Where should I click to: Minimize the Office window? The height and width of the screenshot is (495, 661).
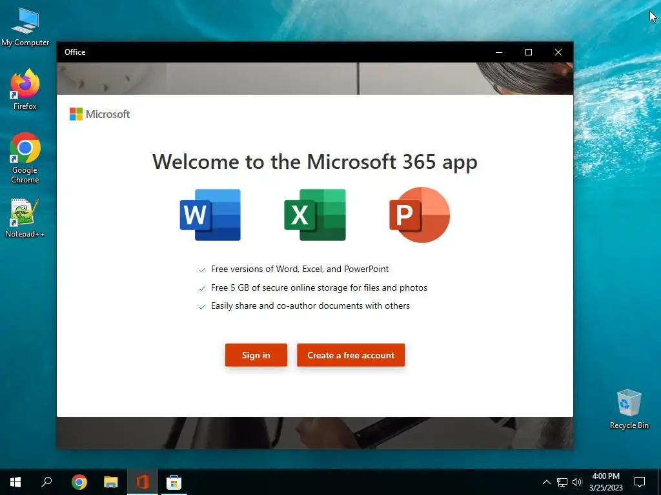pyautogui.click(x=499, y=52)
